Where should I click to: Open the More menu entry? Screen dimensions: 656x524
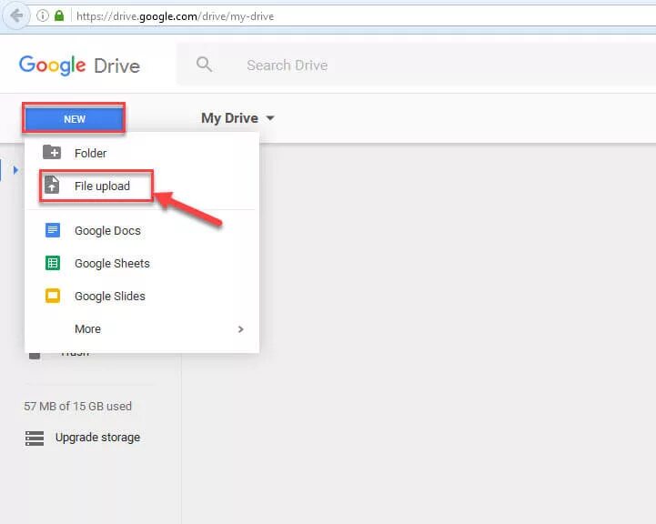(x=142, y=329)
